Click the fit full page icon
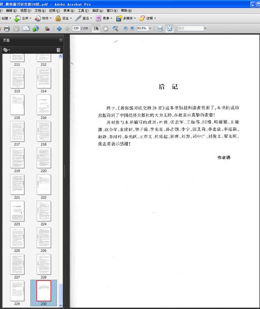The image size is (260, 309). (170, 29)
